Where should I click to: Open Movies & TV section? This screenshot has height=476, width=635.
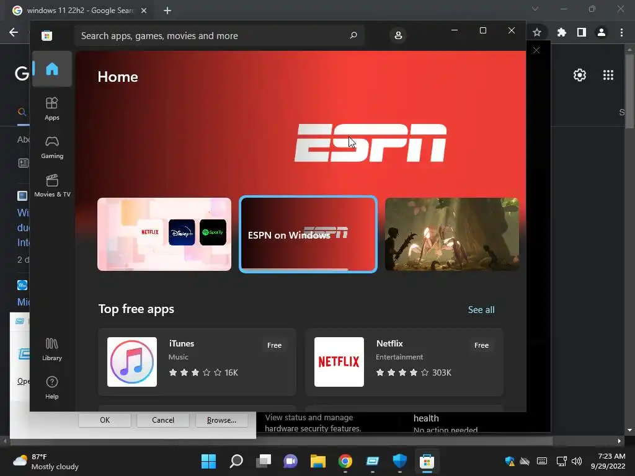point(52,185)
